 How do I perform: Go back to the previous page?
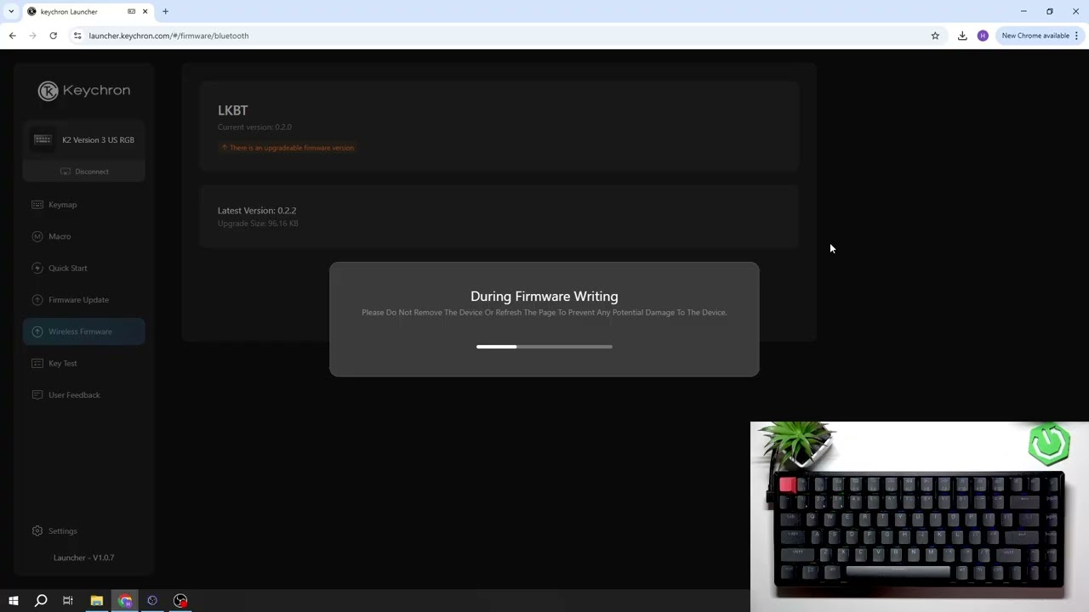pos(12,36)
